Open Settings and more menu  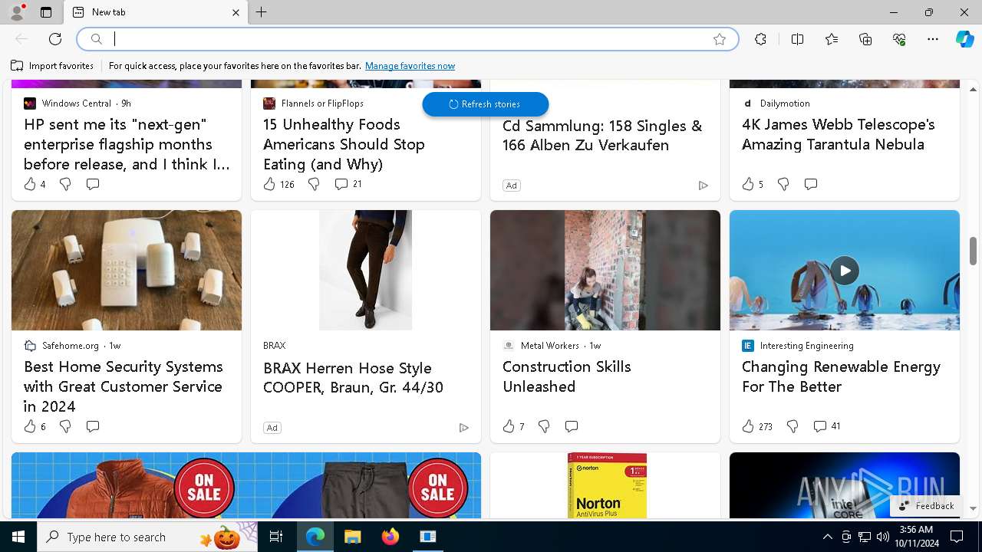pyautogui.click(x=933, y=39)
